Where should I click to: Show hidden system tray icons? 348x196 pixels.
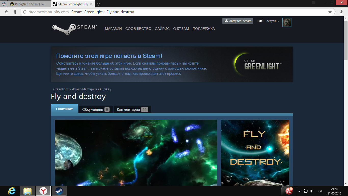click(299, 191)
